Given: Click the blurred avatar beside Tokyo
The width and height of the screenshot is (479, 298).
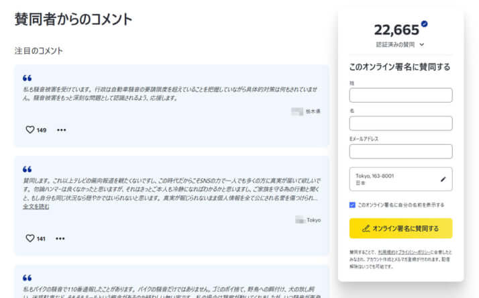Looking at the screenshot, I should (300, 219).
